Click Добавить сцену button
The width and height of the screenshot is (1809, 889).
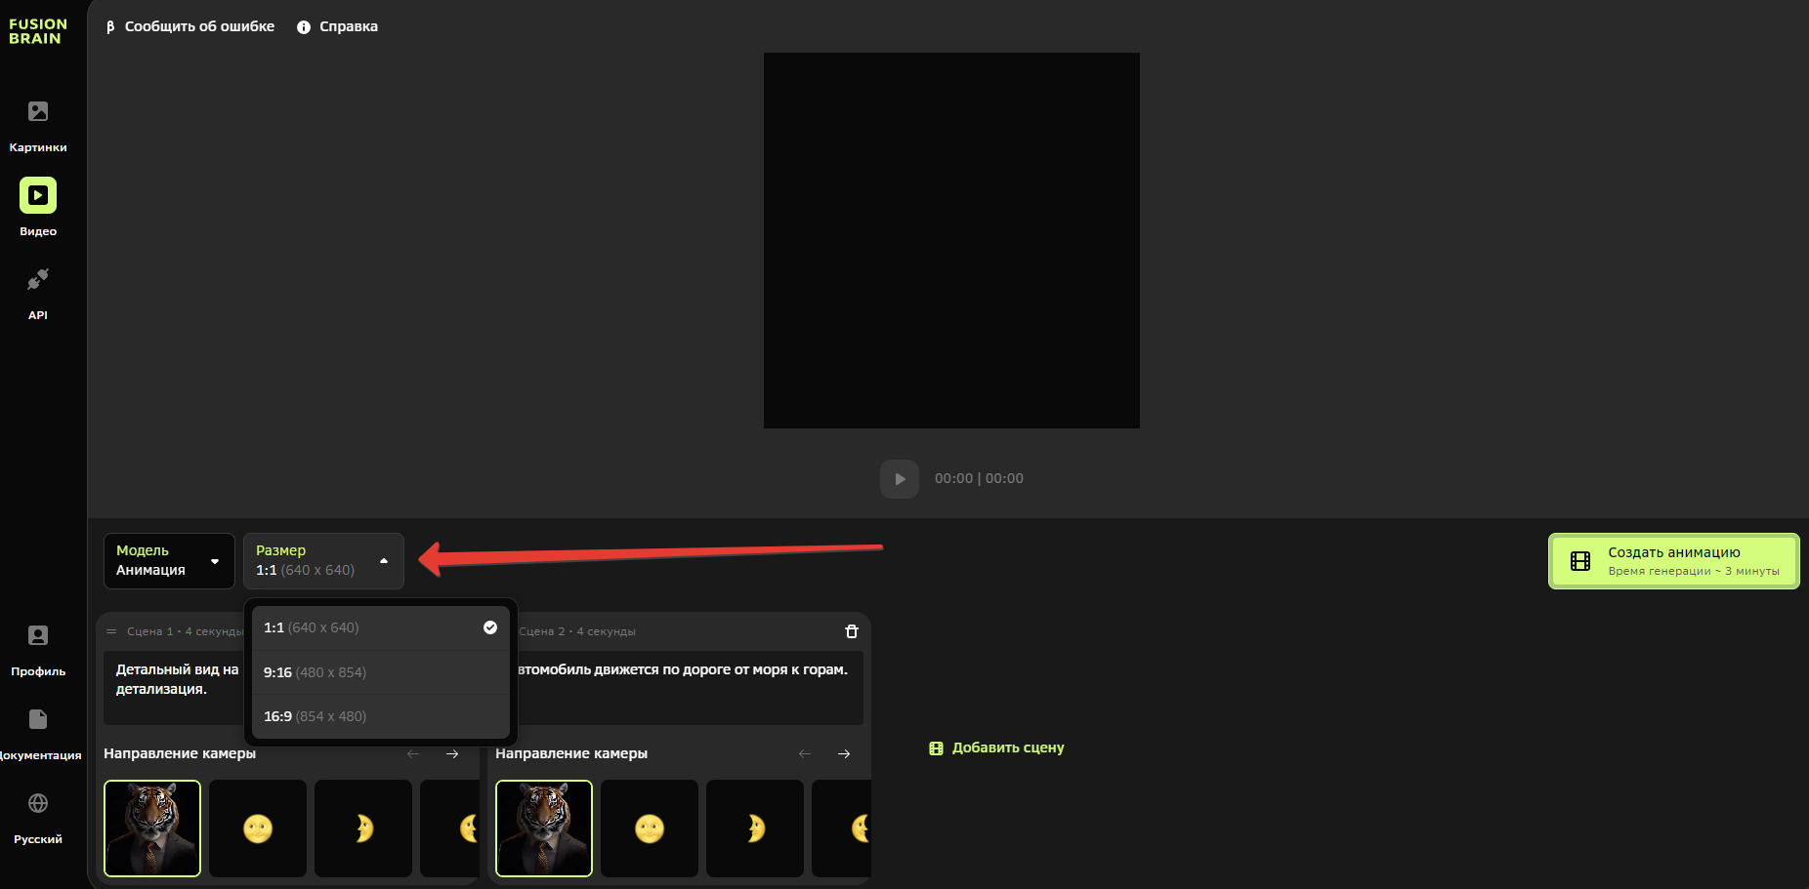996,748
